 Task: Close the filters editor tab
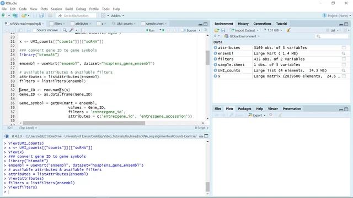(64, 24)
